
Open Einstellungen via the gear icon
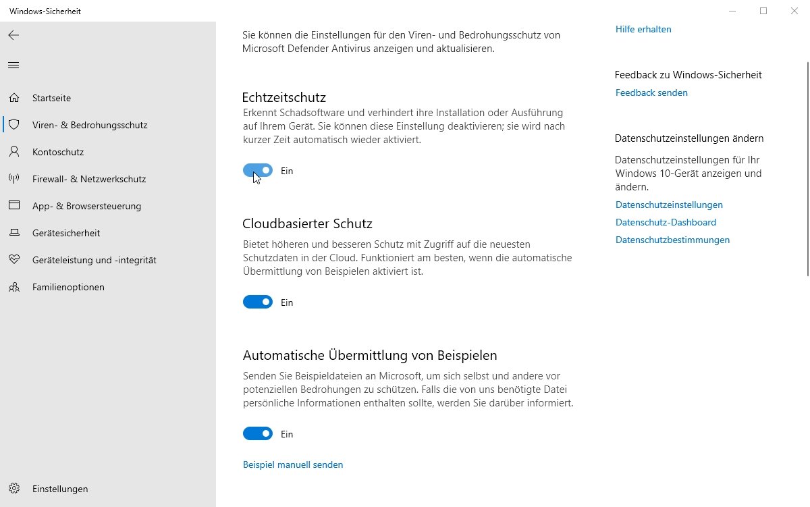click(13, 489)
